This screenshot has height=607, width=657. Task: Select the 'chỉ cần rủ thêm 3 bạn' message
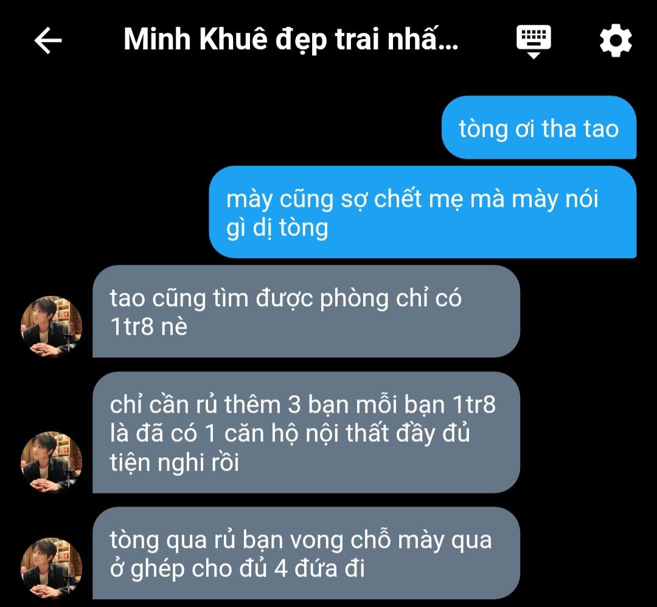(306, 432)
